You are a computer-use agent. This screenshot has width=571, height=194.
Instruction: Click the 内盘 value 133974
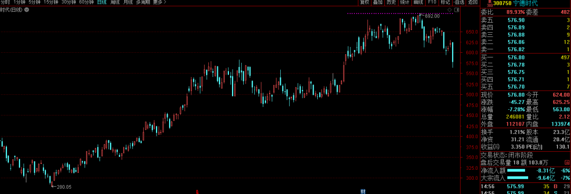pos(560,124)
